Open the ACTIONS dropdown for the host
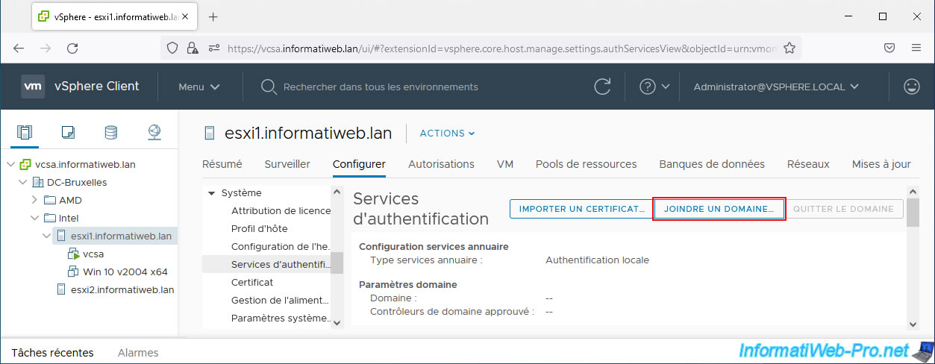The image size is (935, 364). click(447, 134)
